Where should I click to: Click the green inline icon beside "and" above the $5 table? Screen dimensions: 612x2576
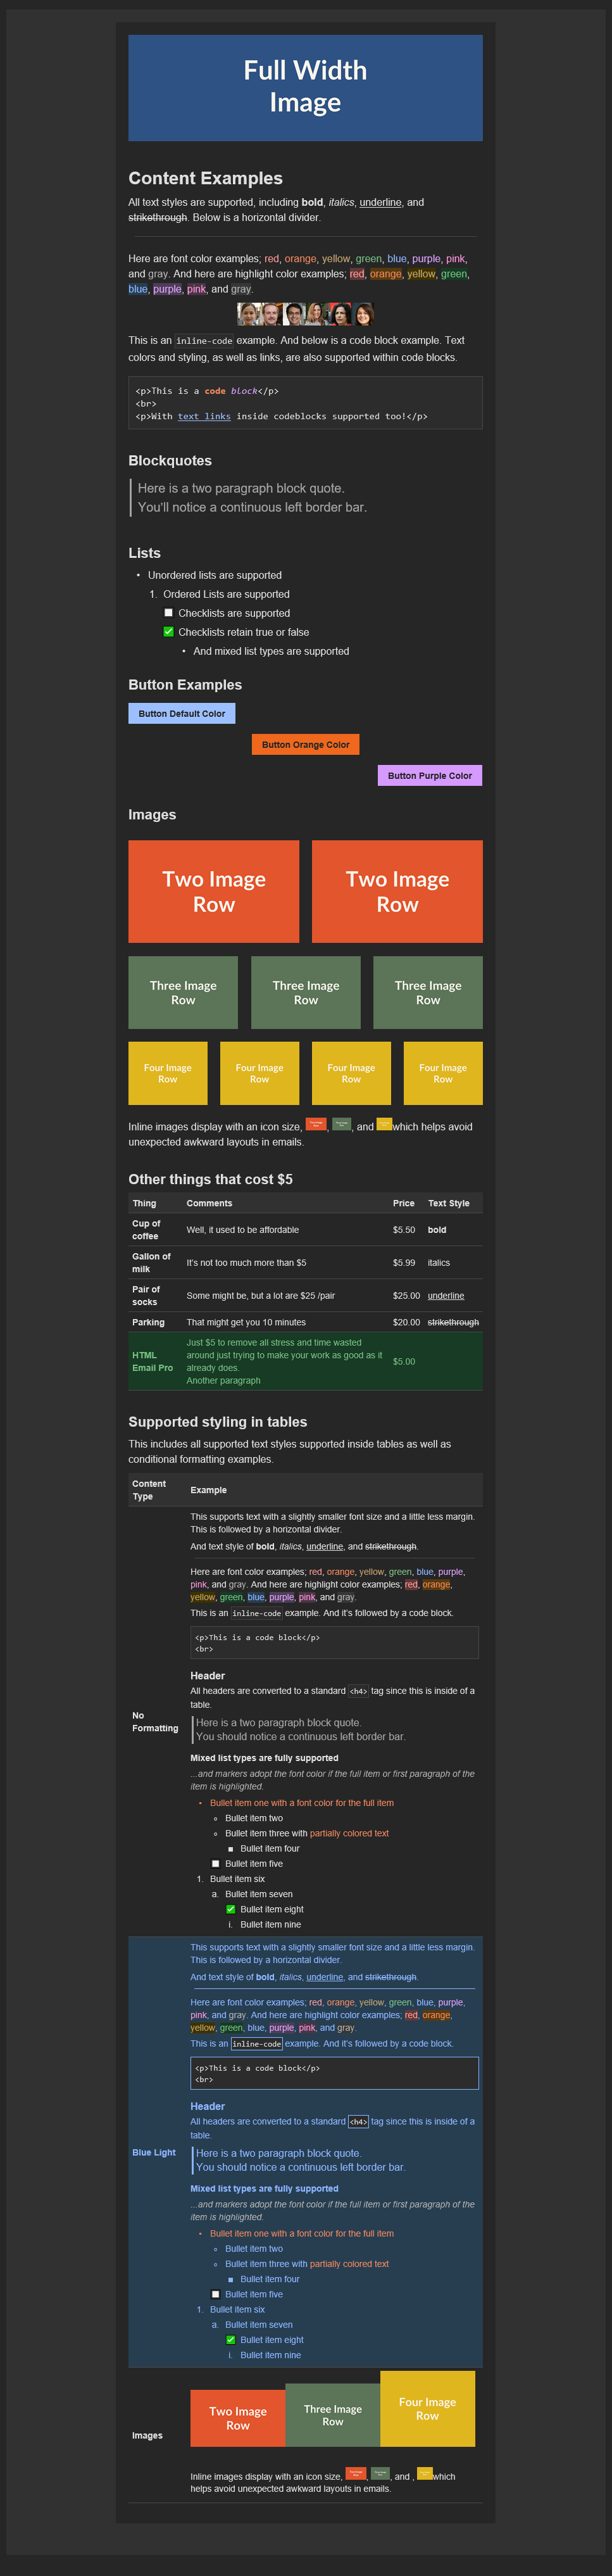[x=342, y=1124]
